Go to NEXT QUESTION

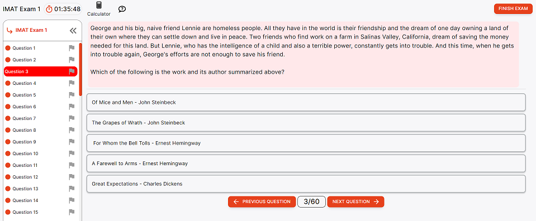355,201
